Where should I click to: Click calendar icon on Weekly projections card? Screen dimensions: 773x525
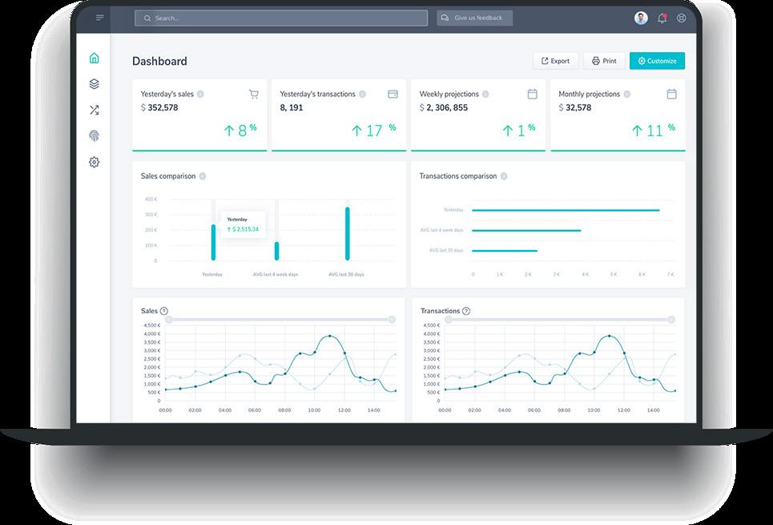click(x=533, y=94)
